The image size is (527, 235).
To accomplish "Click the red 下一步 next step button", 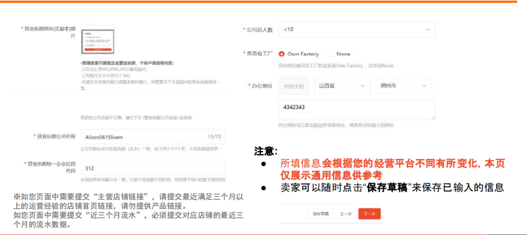I will [369, 214].
